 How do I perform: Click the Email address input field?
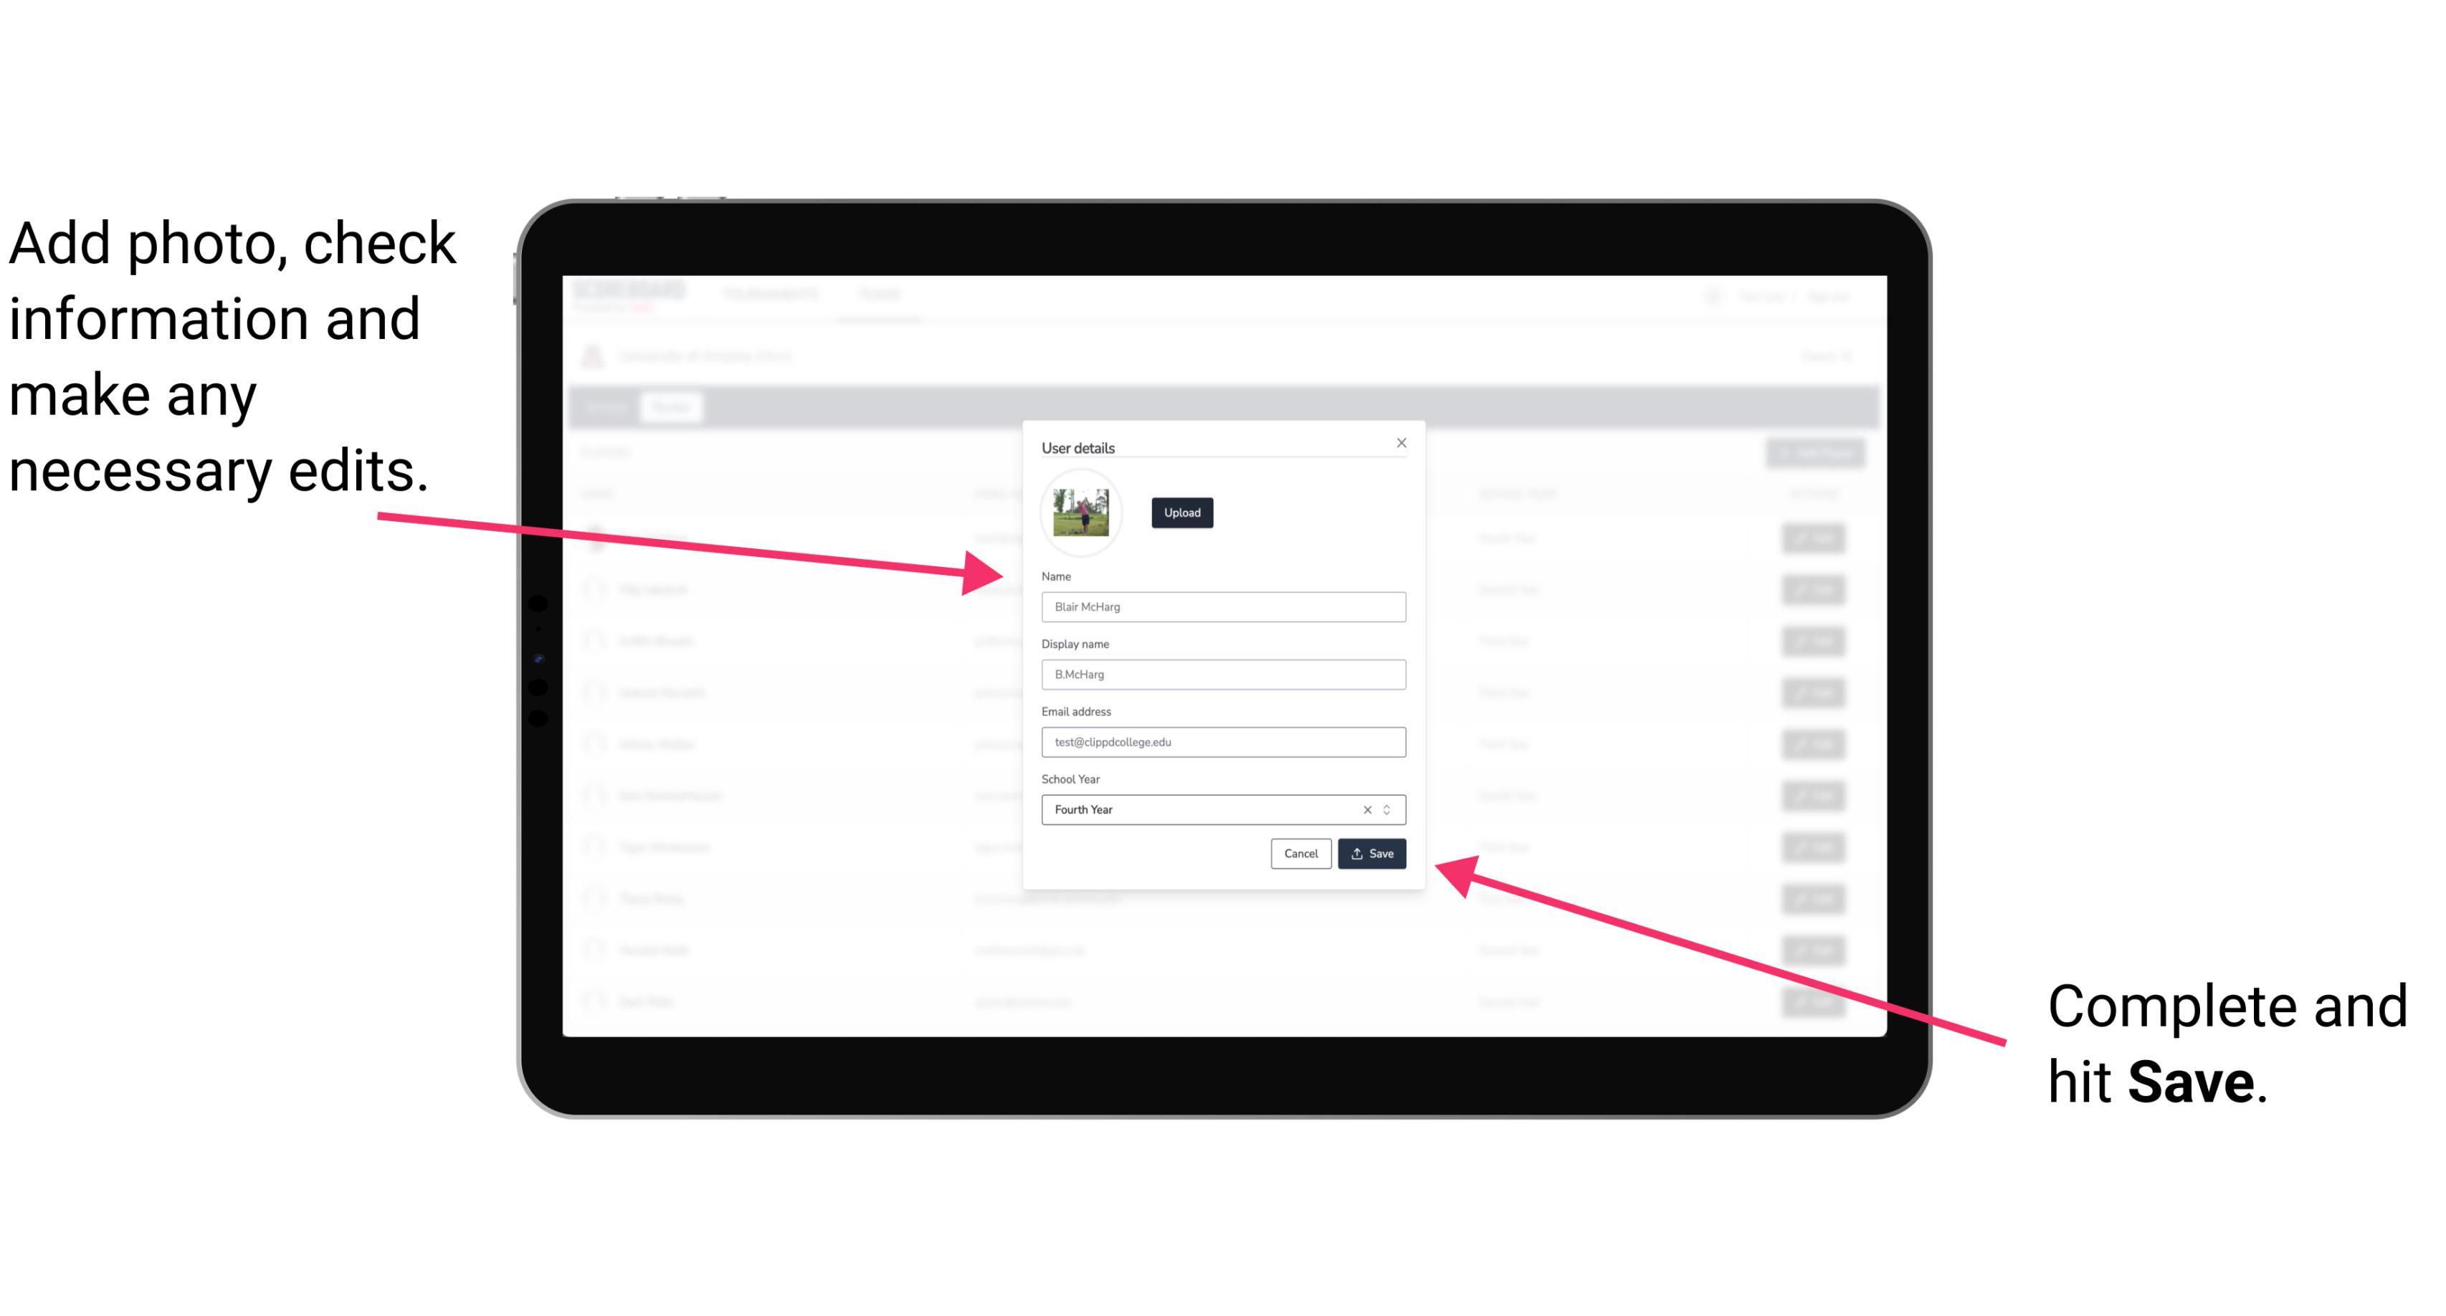1224,743
